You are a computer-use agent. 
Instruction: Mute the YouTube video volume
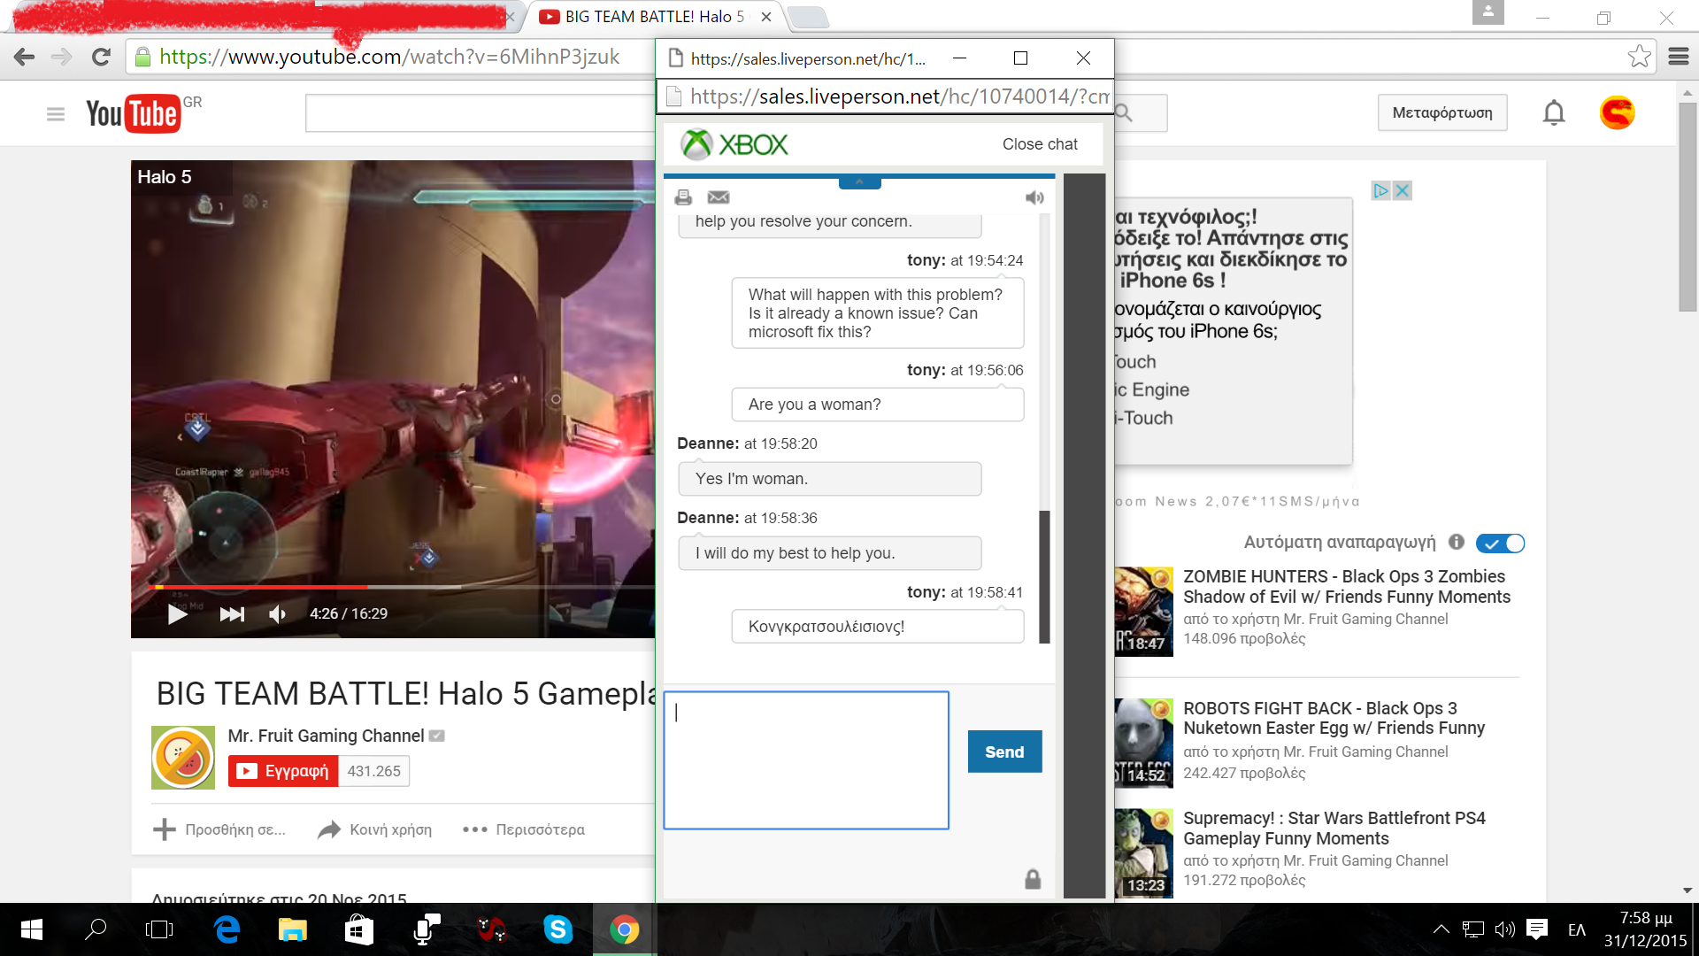coord(277,613)
